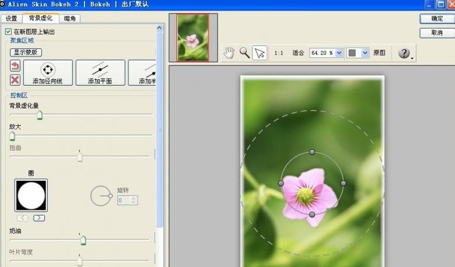Switch to the 暗角 tab

[69, 19]
